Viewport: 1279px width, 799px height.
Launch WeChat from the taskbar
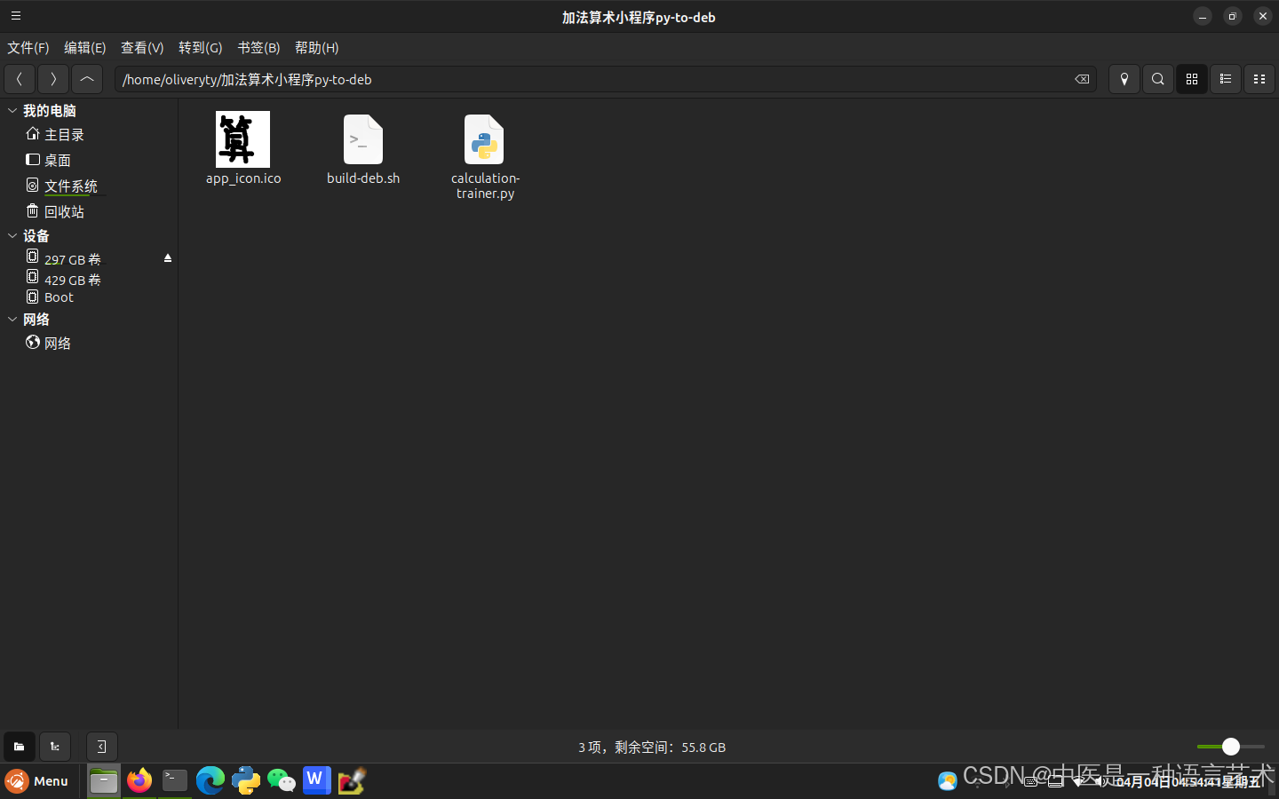click(281, 781)
